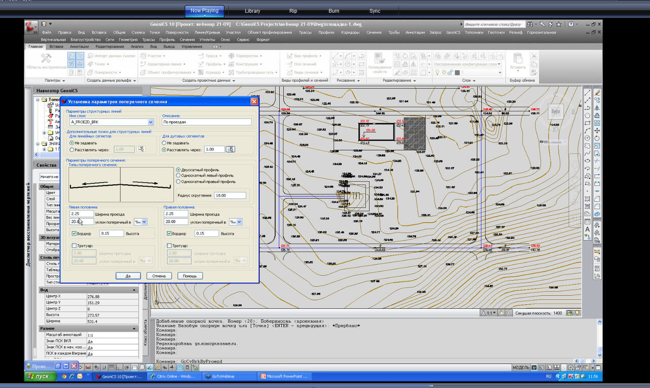Open the Имя слоя A_PROEZD_BRK dropdown
This screenshot has width=650, height=388.
tap(150, 122)
